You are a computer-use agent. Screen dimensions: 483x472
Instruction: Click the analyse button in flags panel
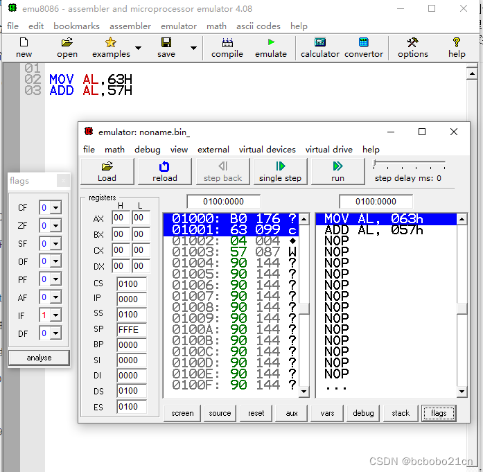[x=39, y=358]
